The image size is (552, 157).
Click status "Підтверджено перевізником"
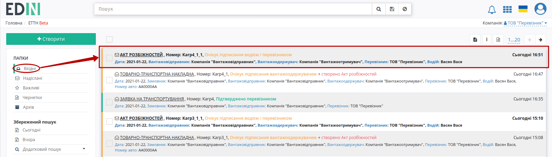(x=246, y=99)
